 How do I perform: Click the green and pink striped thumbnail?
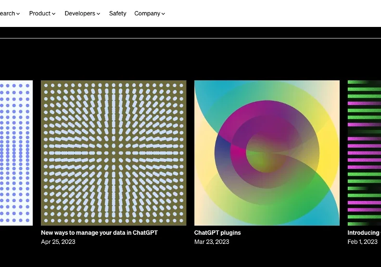click(364, 153)
